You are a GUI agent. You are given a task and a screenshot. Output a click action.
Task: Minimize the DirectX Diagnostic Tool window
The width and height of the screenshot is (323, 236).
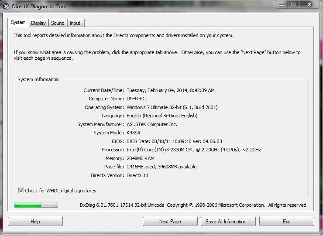click(282, 5)
